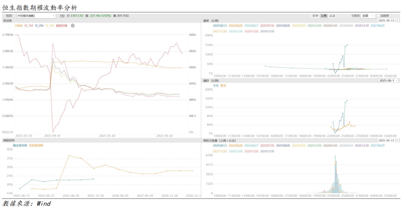Screen dimensions: 402x210
Task: Toggle 20250730 expiry in skew panel legend
Action: coord(267,26)
